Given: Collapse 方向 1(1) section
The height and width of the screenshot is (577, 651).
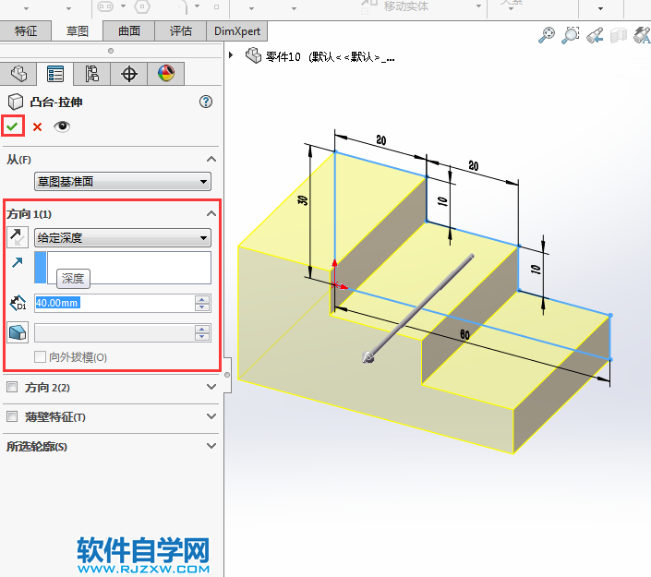Looking at the screenshot, I should pos(211,214).
